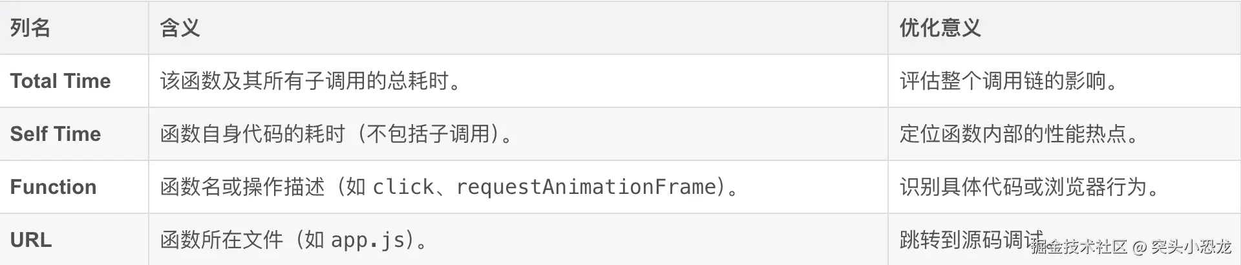Click the cell 识别具体代码或浏览器行为
This screenshot has width=1241, height=265.
click(x=1029, y=187)
